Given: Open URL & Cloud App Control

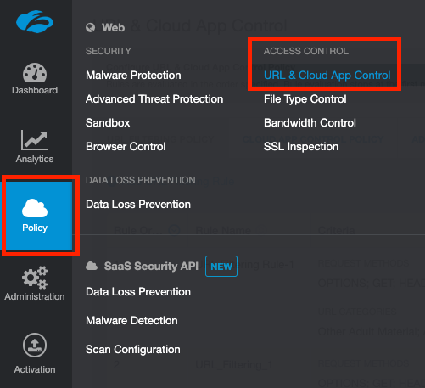Looking at the screenshot, I should click(327, 76).
